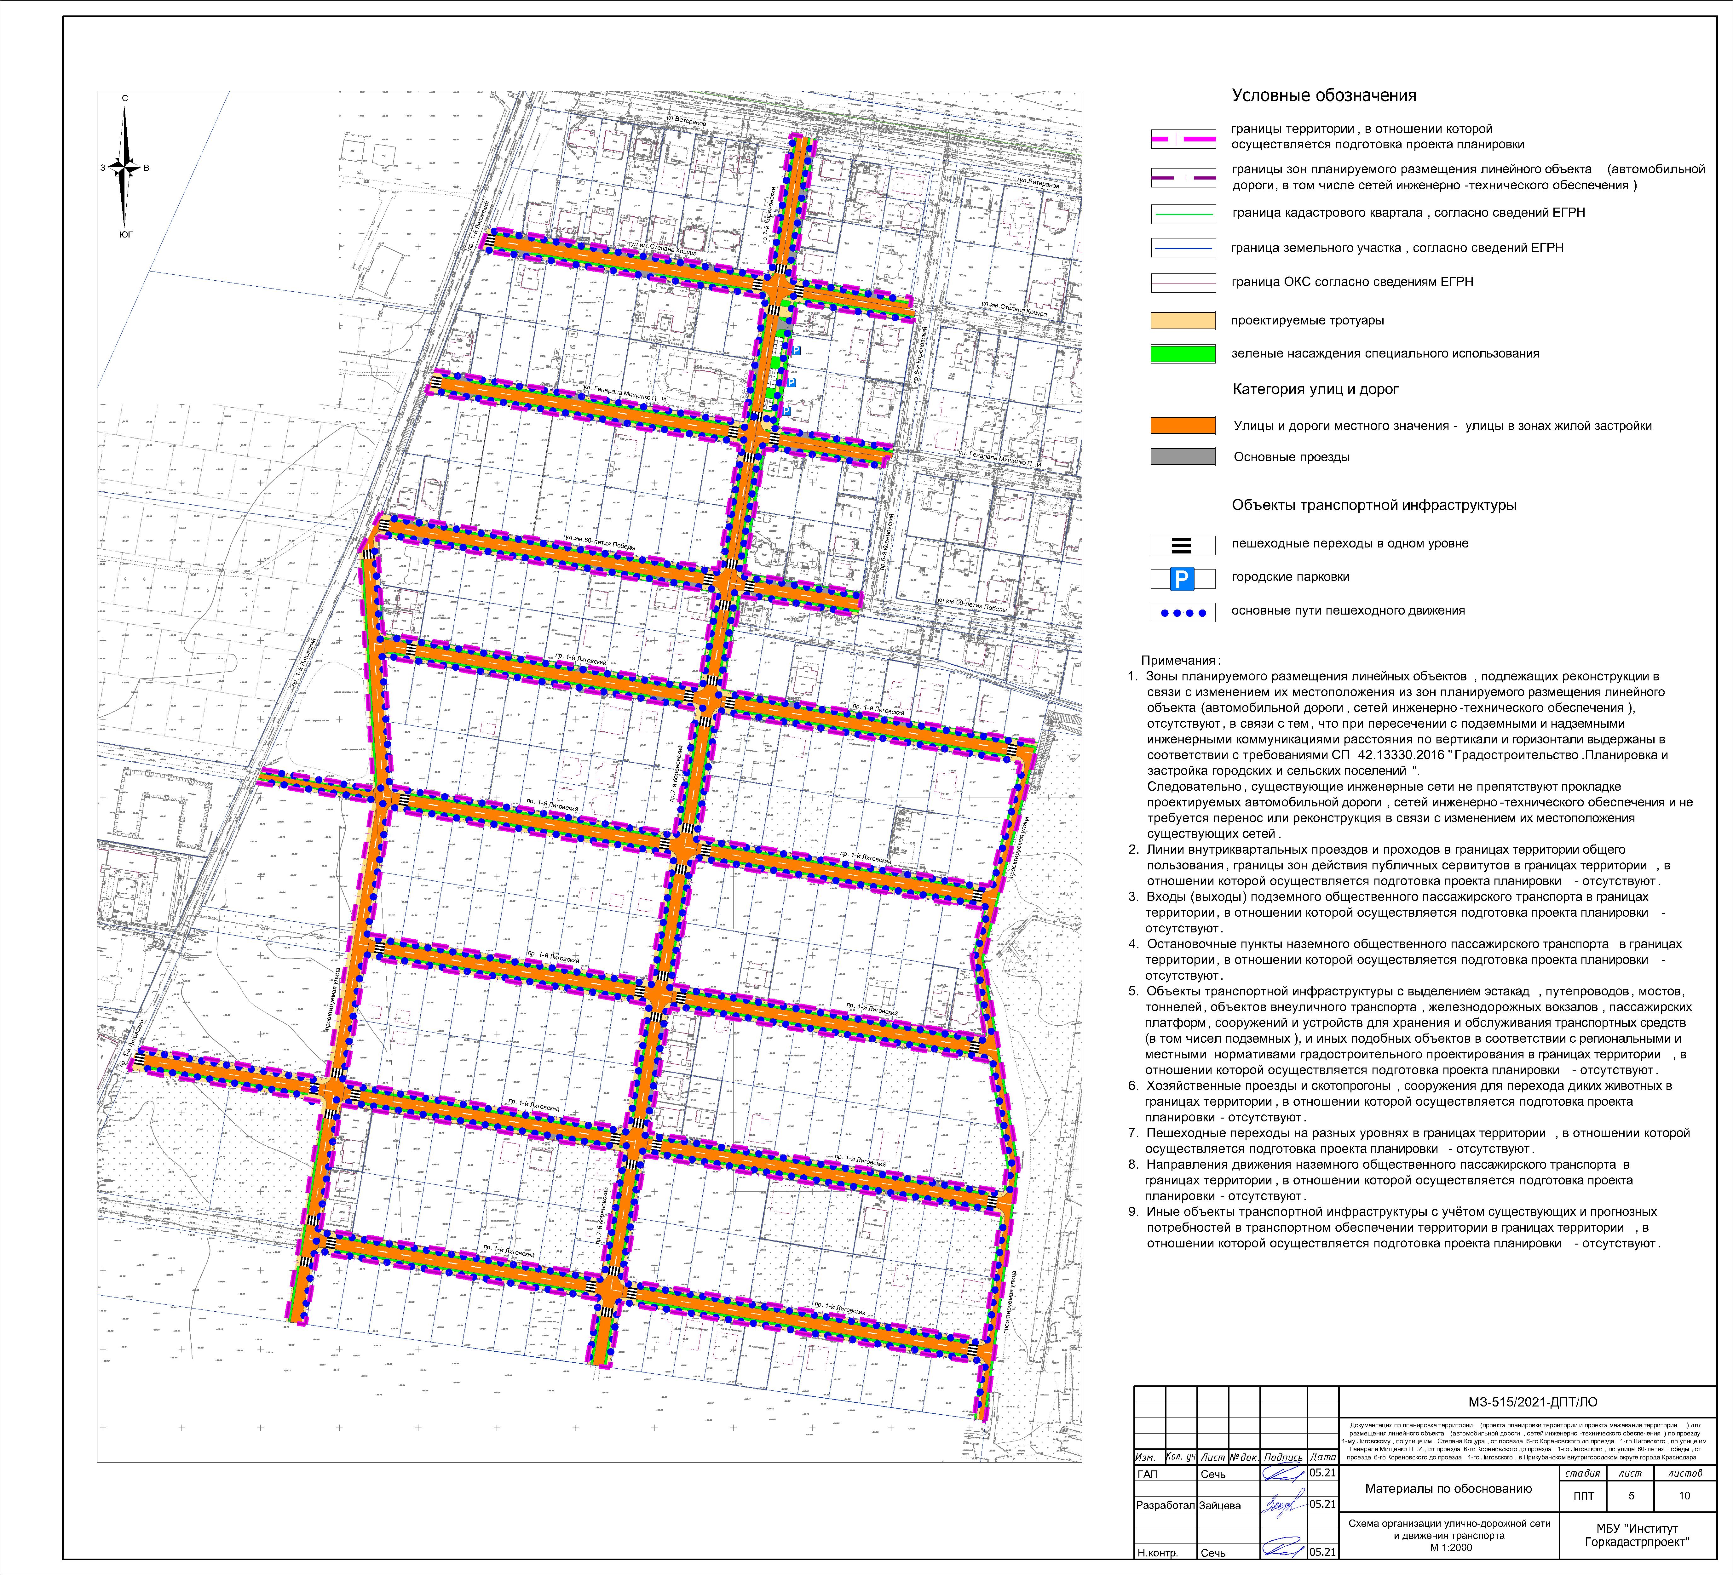The image size is (1733, 1575).
Task: Click the 'Подпись' column header
Action: [x=1283, y=1457]
